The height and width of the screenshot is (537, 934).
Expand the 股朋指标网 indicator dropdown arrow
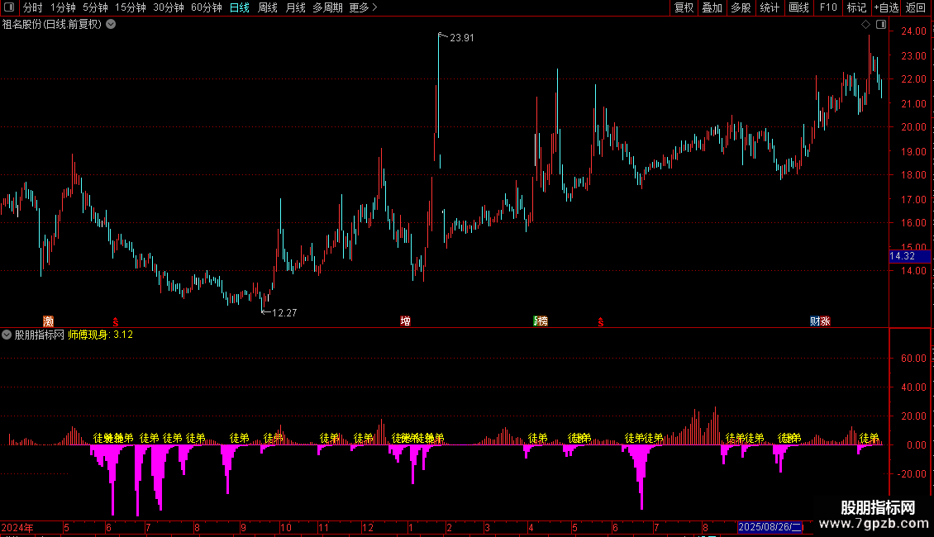7,335
